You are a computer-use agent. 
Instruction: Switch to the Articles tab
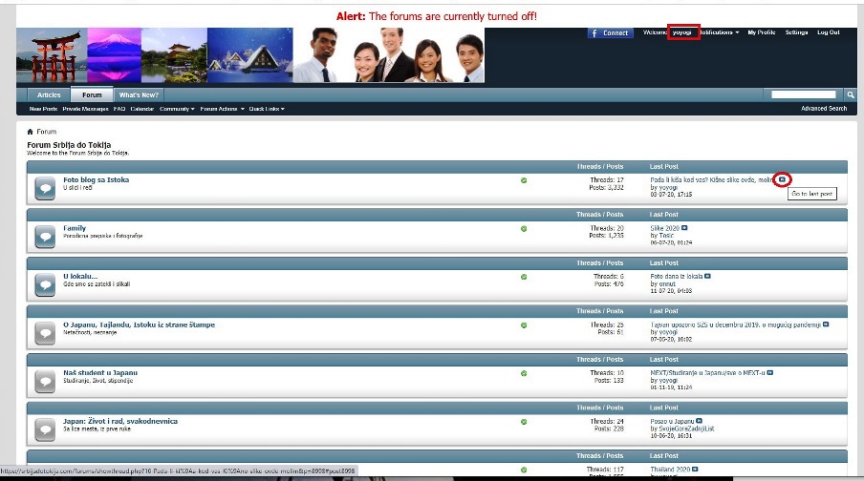click(49, 94)
